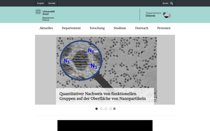Open the Aktuelles menu
The width and height of the screenshot is (210, 131).
tap(46, 28)
